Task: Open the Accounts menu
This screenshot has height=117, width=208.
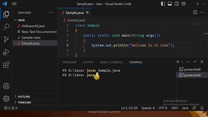Action: [6, 86]
